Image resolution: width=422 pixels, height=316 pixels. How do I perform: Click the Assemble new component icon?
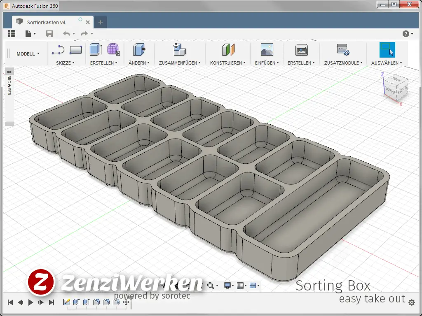tap(180, 49)
